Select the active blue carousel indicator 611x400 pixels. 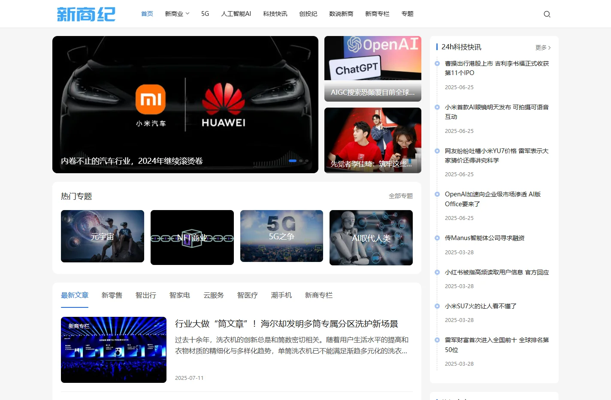(293, 161)
